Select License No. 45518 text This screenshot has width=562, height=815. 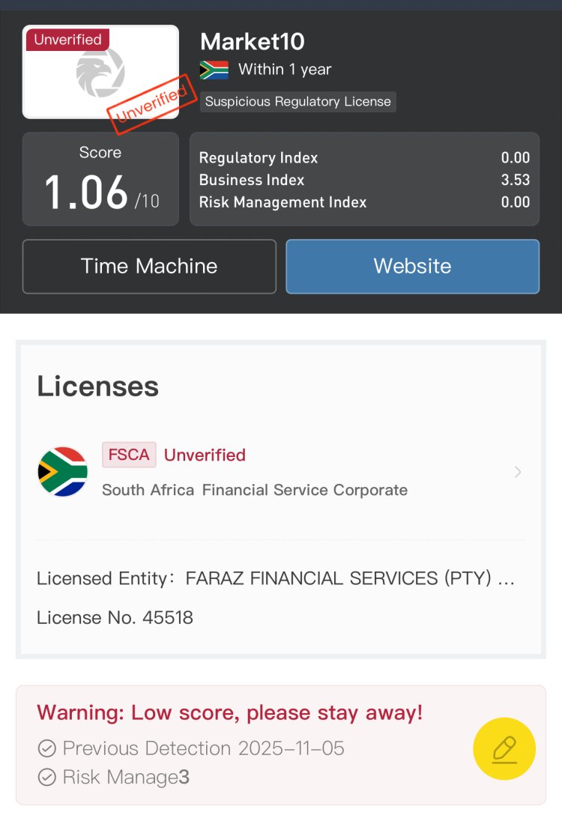(x=115, y=617)
